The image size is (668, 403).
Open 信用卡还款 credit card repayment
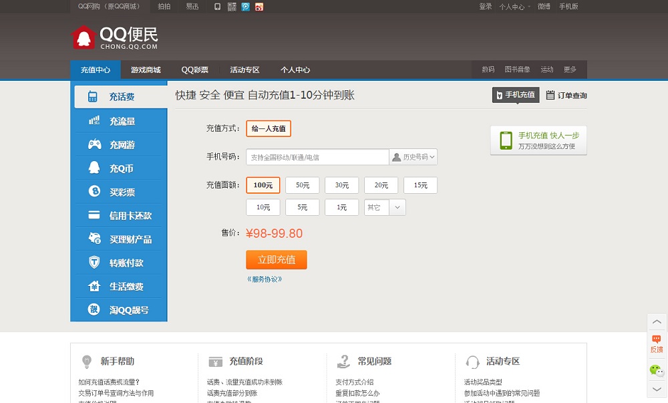pos(120,216)
